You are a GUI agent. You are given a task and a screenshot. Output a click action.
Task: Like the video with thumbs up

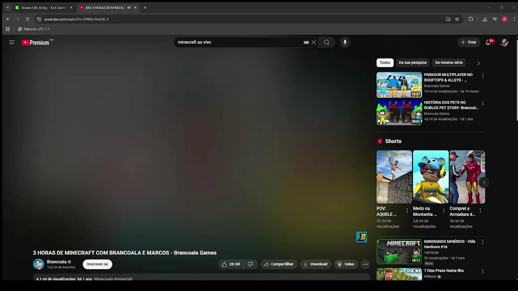click(231, 264)
